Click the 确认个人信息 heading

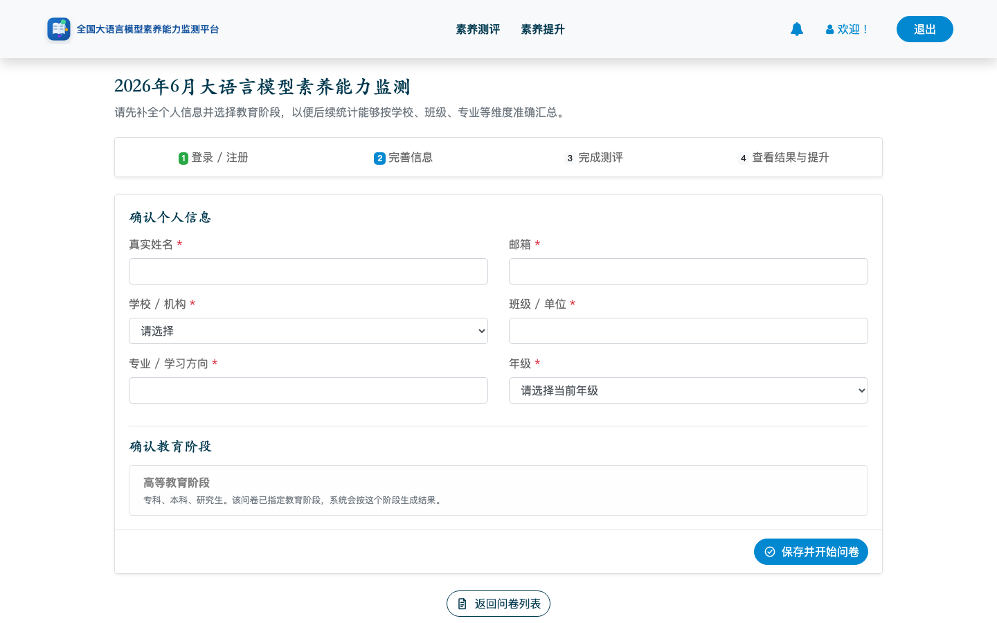(x=170, y=217)
